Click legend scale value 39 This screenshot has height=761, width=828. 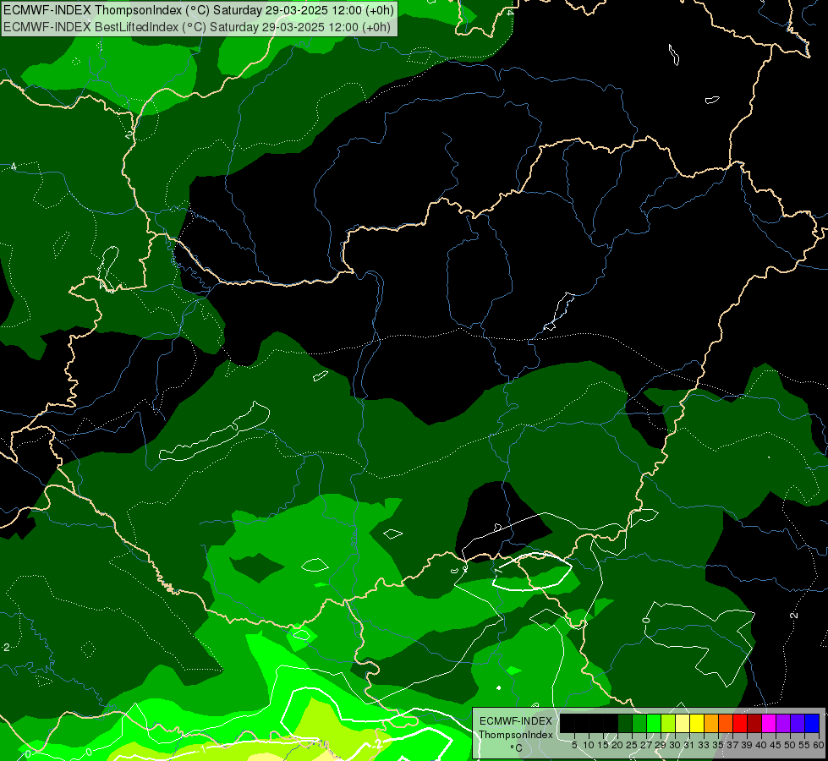coord(747,745)
